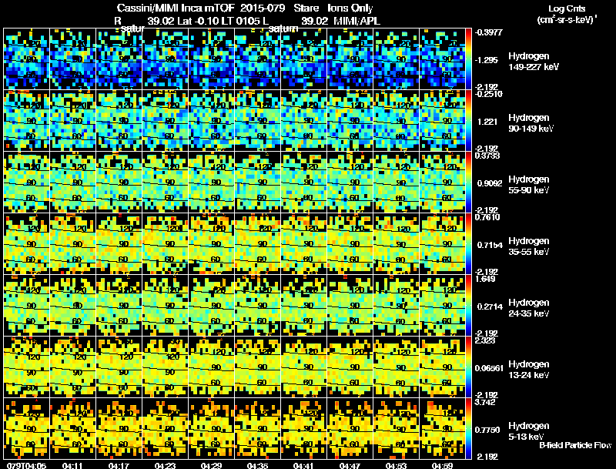Click the '0.2714' colorbar value
Viewport: 616px width, 469px height.
[490, 307]
